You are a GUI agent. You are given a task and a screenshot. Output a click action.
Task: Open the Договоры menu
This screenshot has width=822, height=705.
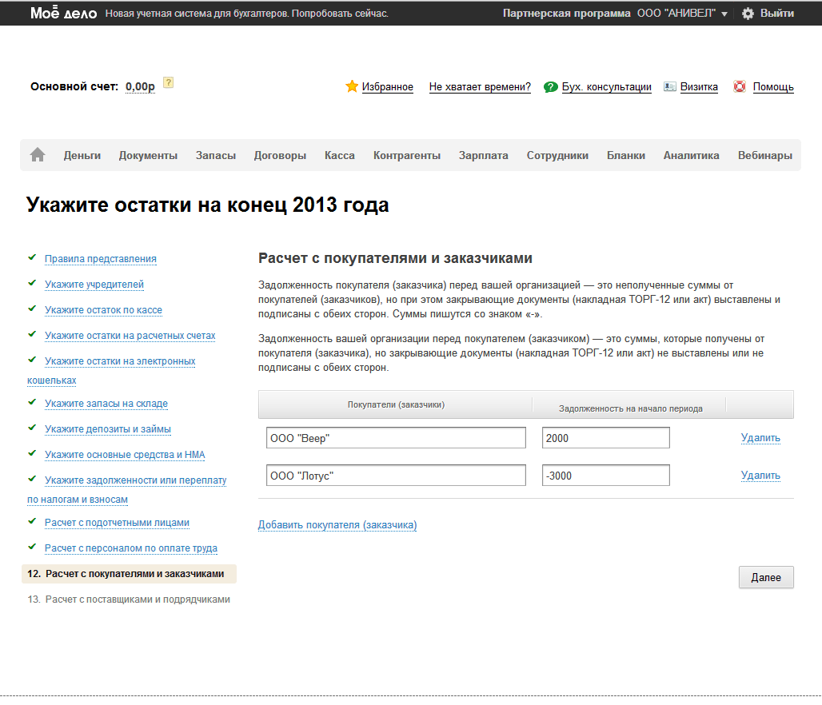click(x=280, y=155)
